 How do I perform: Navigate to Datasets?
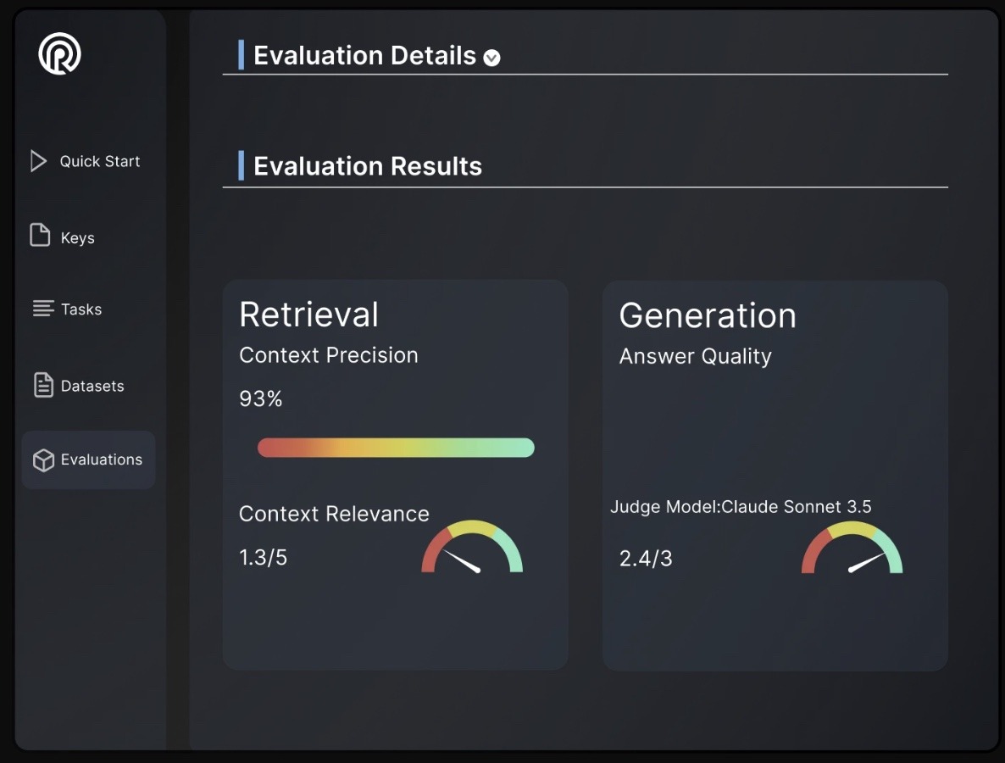92,386
